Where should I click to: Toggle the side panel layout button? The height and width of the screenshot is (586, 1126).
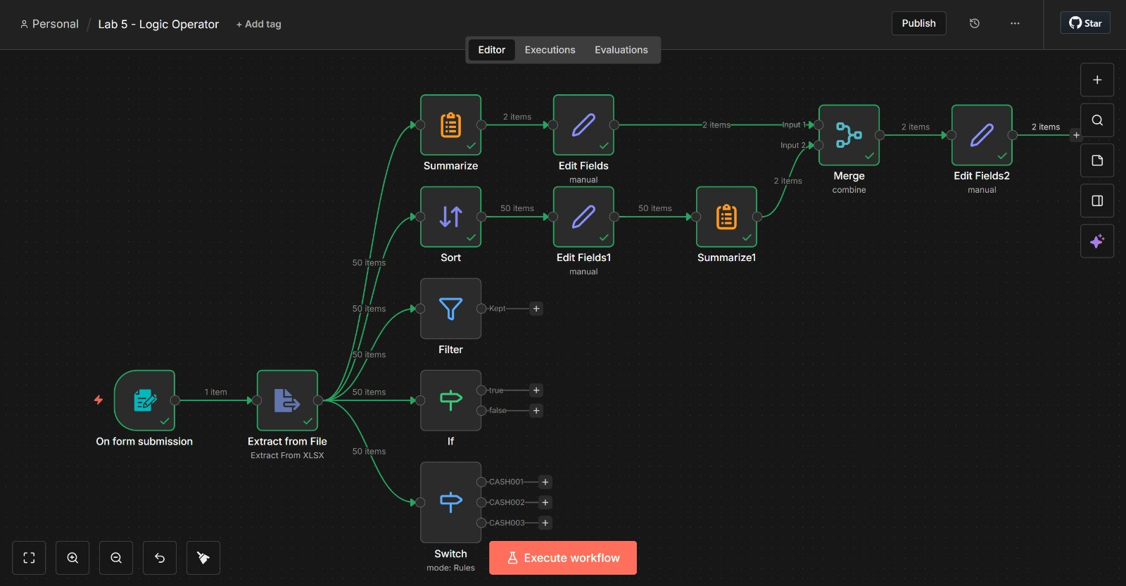point(1097,201)
